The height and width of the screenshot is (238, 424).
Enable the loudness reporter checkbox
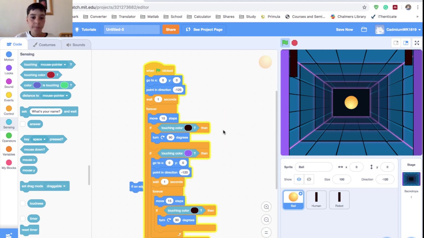pos(23,203)
